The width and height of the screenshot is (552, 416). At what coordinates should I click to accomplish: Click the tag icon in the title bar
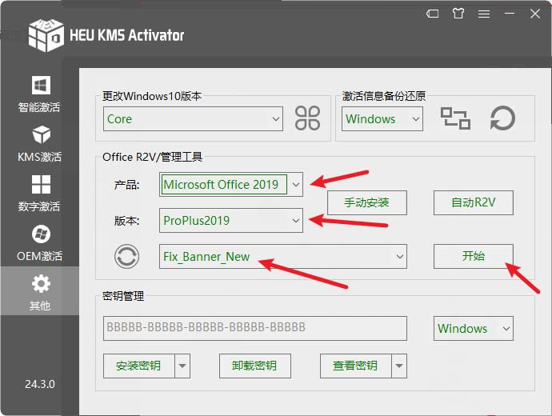(x=432, y=14)
